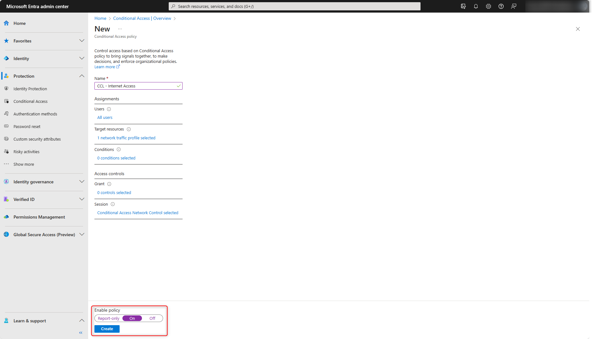Expand the Identity governance section
This screenshot has width=593, height=339.
82,181
